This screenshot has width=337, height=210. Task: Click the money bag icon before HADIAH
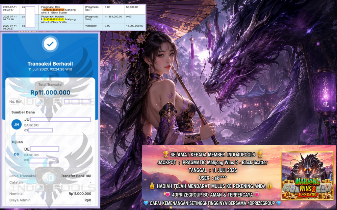tap(152, 186)
